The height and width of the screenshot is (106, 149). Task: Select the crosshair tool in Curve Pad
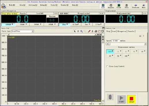tap(78, 31)
